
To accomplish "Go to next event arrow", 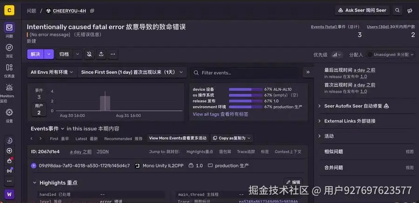I will point(41,138).
